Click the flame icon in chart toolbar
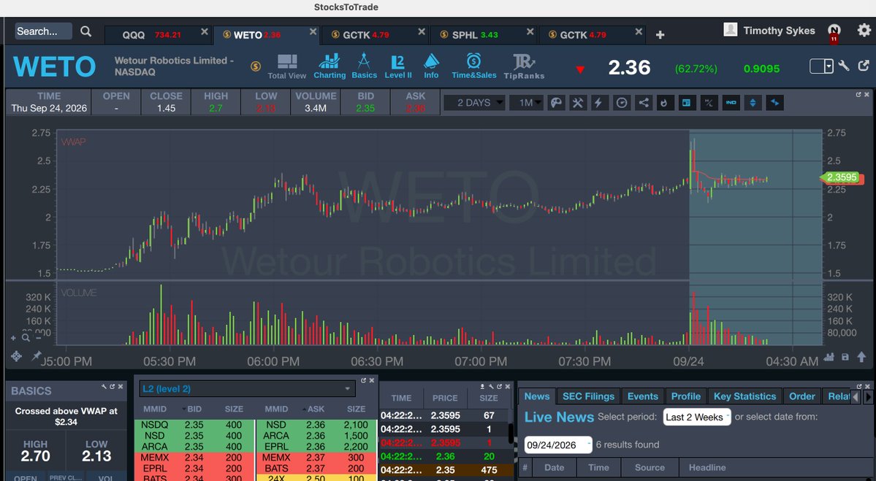Image resolution: width=876 pixels, height=481 pixels. pyautogui.click(x=665, y=103)
